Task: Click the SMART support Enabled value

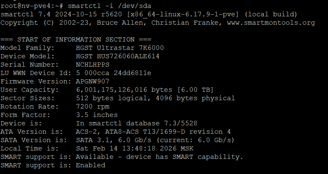Action: 90,165
